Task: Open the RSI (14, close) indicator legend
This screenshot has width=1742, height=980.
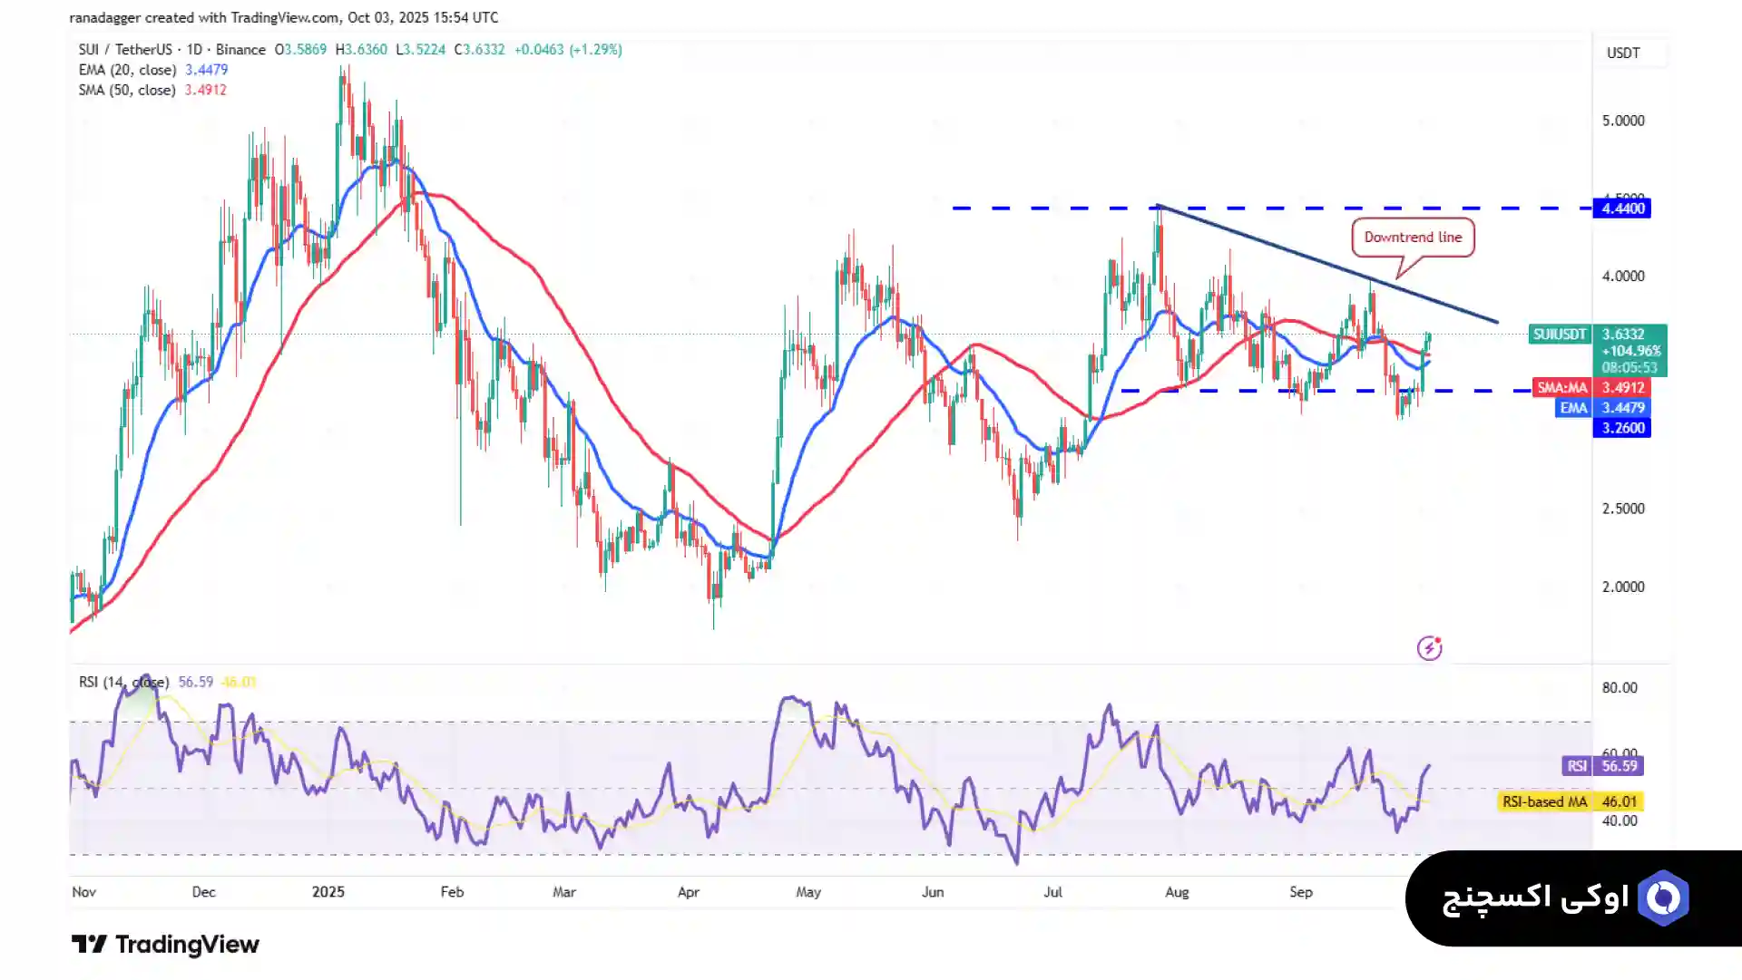Action: click(123, 682)
